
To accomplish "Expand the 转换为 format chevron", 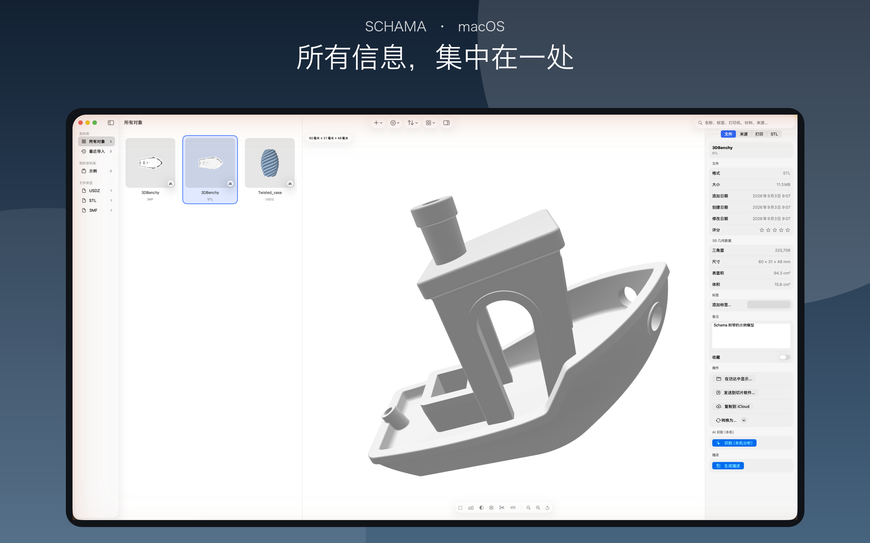I will tap(744, 420).
